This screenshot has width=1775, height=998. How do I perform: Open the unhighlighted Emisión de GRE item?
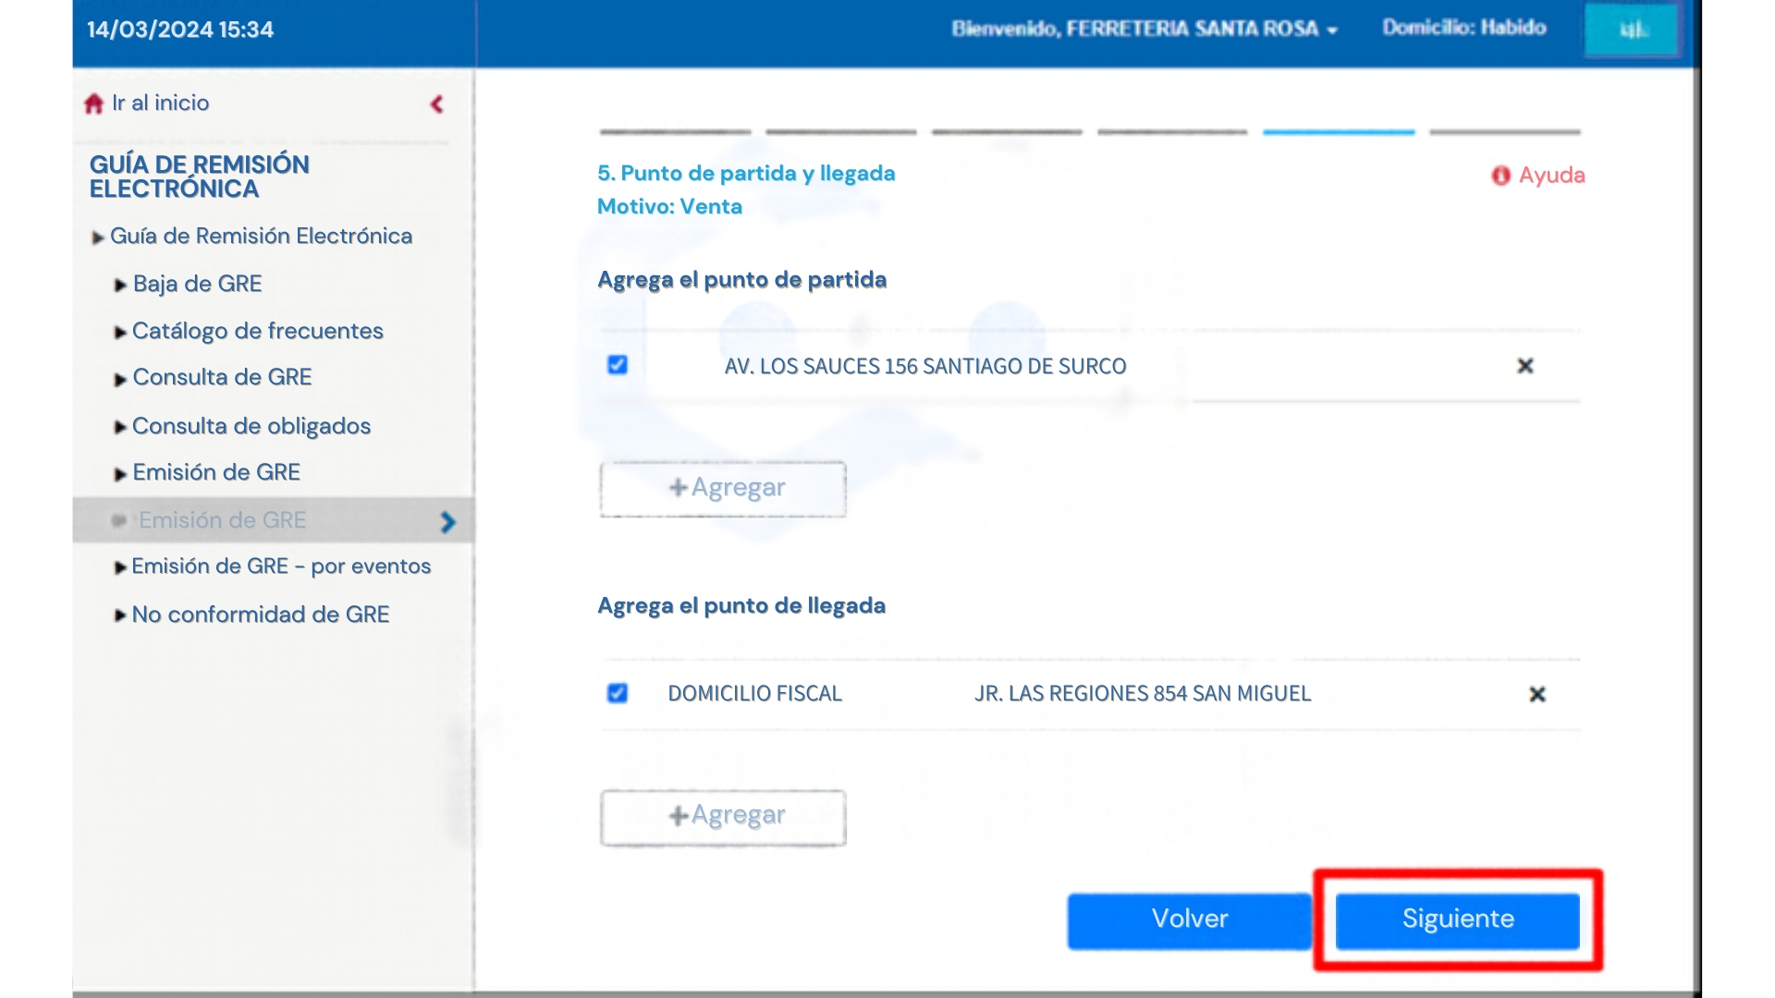point(216,472)
